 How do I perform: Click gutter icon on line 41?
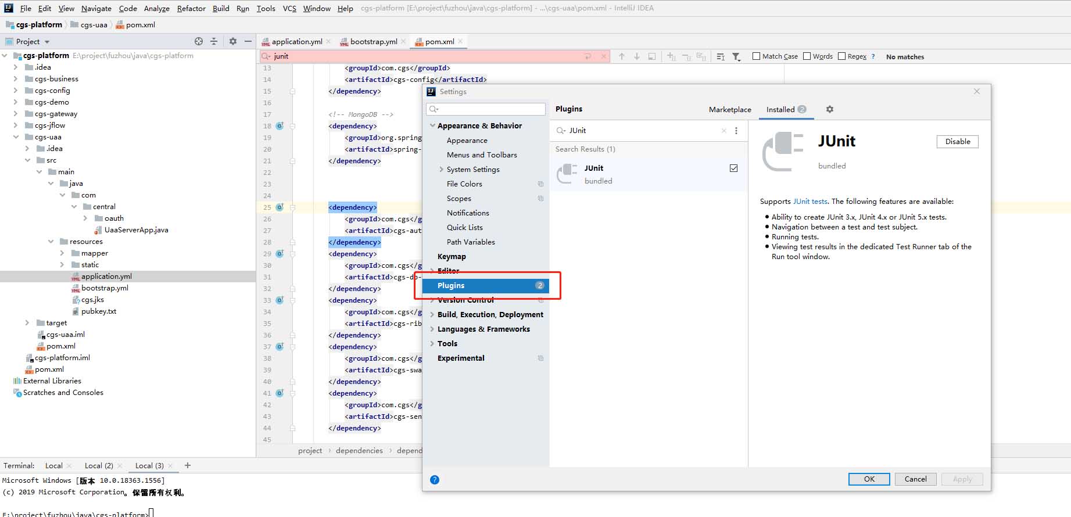(280, 393)
